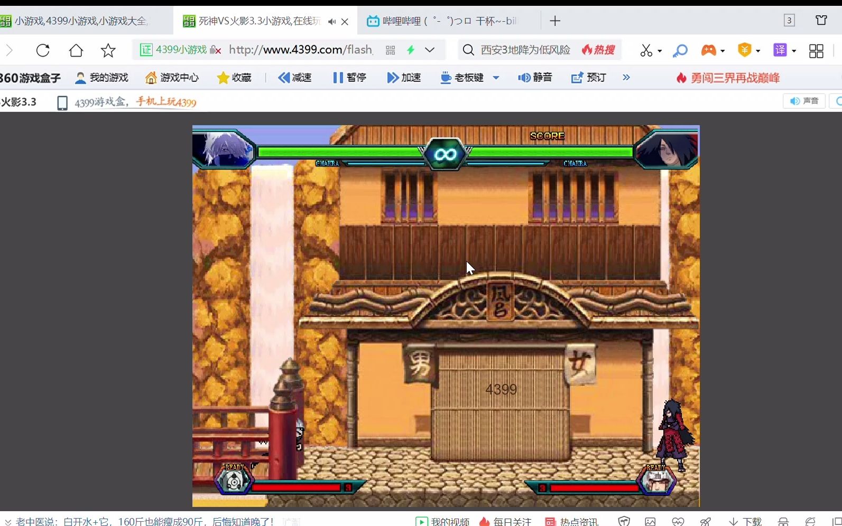The width and height of the screenshot is (842, 526).
Task: Bookmark page with star icon
Action: pyautogui.click(x=108, y=50)
